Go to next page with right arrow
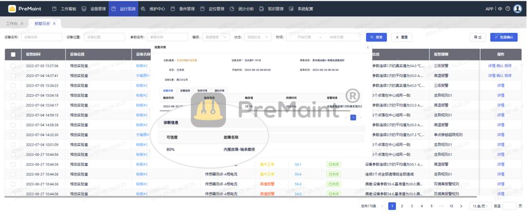This screenshot has height=218, width=527. tap(461, 206)
